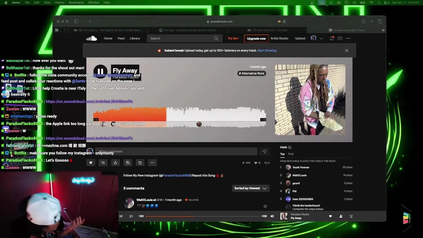Close the Instant boost banner

[x=347, y=51]
